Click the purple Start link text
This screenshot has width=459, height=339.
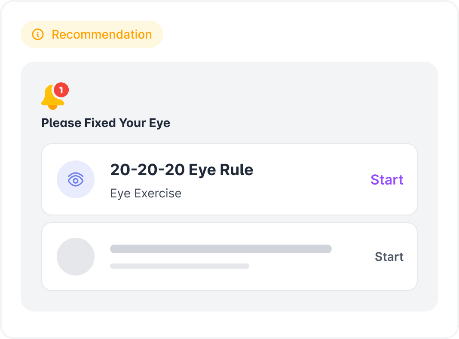(x=387, y=180)
